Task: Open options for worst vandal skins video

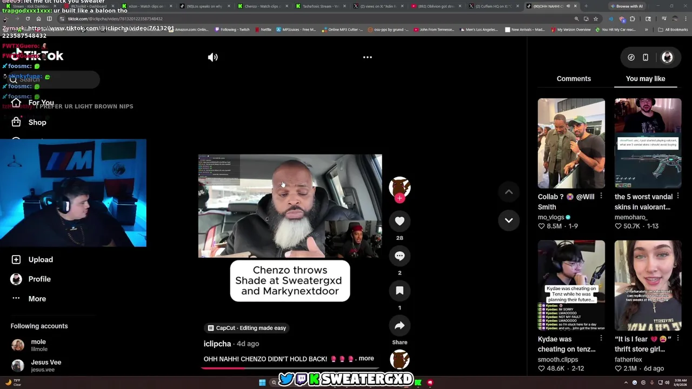Action: click(678, 196)
